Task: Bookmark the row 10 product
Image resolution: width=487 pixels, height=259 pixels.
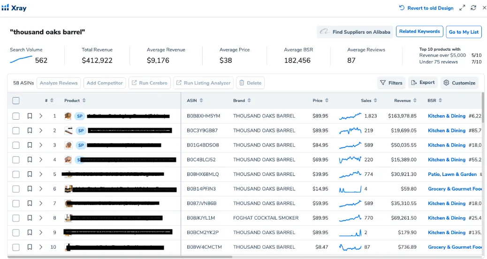Action: click(x=30, y=247)
